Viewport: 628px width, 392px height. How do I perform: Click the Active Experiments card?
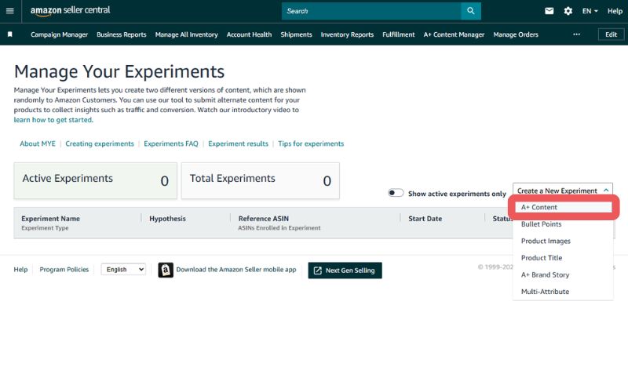coord(95,180)
